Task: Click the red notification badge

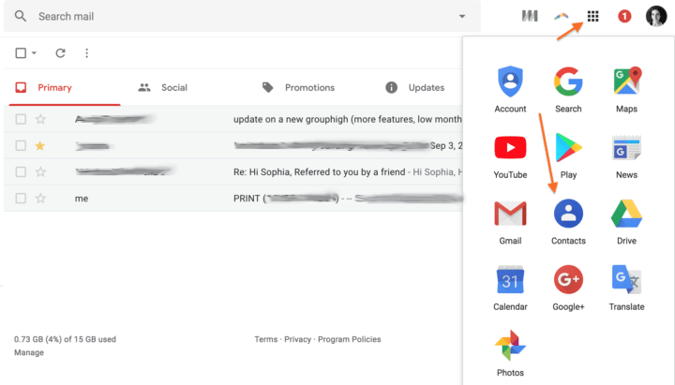Action: tap(624, 16)
